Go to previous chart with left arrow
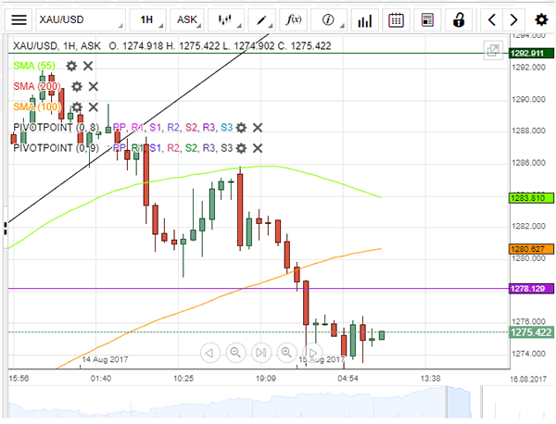 491,19
